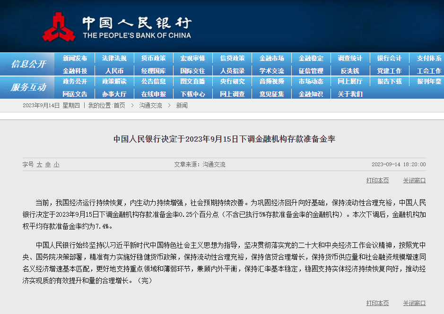This screenshot has height=314, width=444.
Task: Go to 金融科技 section
Action: [75, 71]
